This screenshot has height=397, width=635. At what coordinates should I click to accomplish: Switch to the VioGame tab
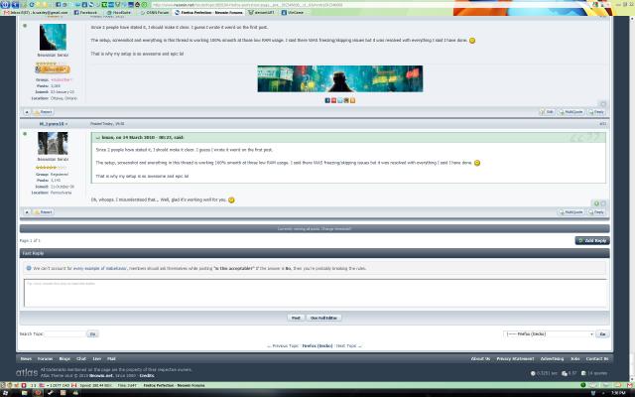(293, 13)
